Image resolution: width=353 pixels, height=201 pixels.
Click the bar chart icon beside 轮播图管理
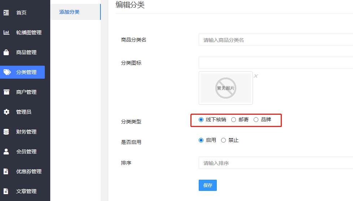pyautogui.click(x=6, y=32)
